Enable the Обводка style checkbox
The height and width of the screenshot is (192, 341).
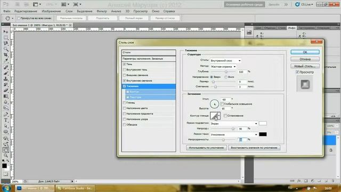click(124, 125)
